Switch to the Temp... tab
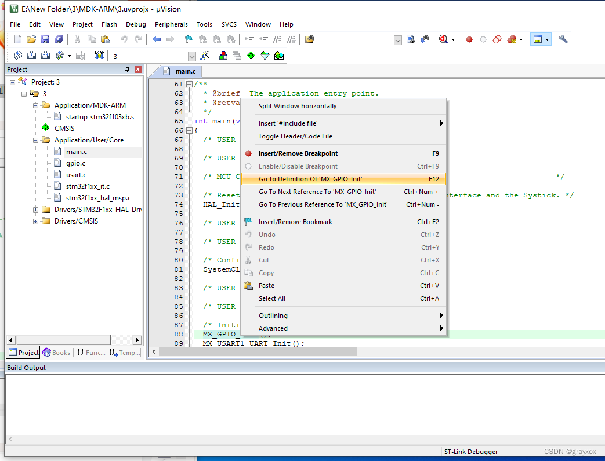Screen dimensions: 605x461 pos(125,352)
